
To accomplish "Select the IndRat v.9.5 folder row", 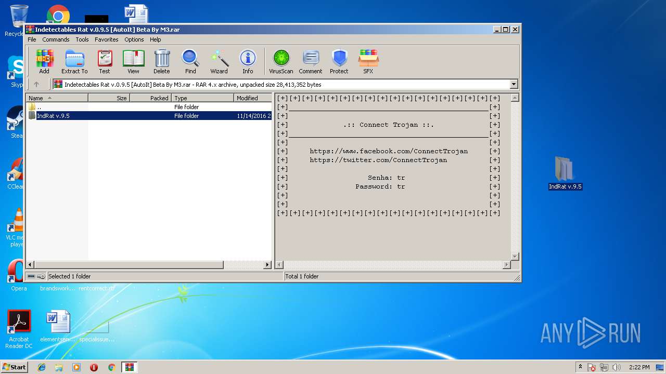I will [149, 116].
